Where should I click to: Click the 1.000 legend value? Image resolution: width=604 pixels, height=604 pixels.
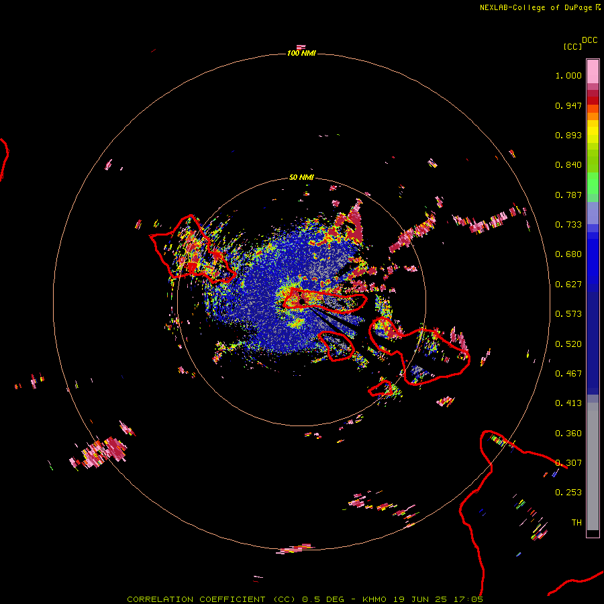(x=568, y=75)
